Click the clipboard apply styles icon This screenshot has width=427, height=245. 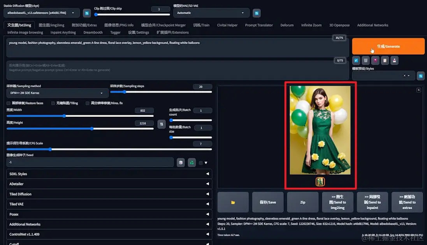pyautogui.click(x=385, y=60)
